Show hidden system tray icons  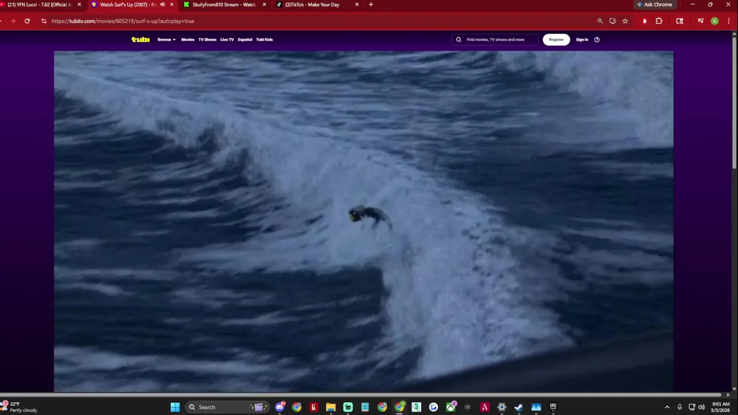tap(667, 407)
